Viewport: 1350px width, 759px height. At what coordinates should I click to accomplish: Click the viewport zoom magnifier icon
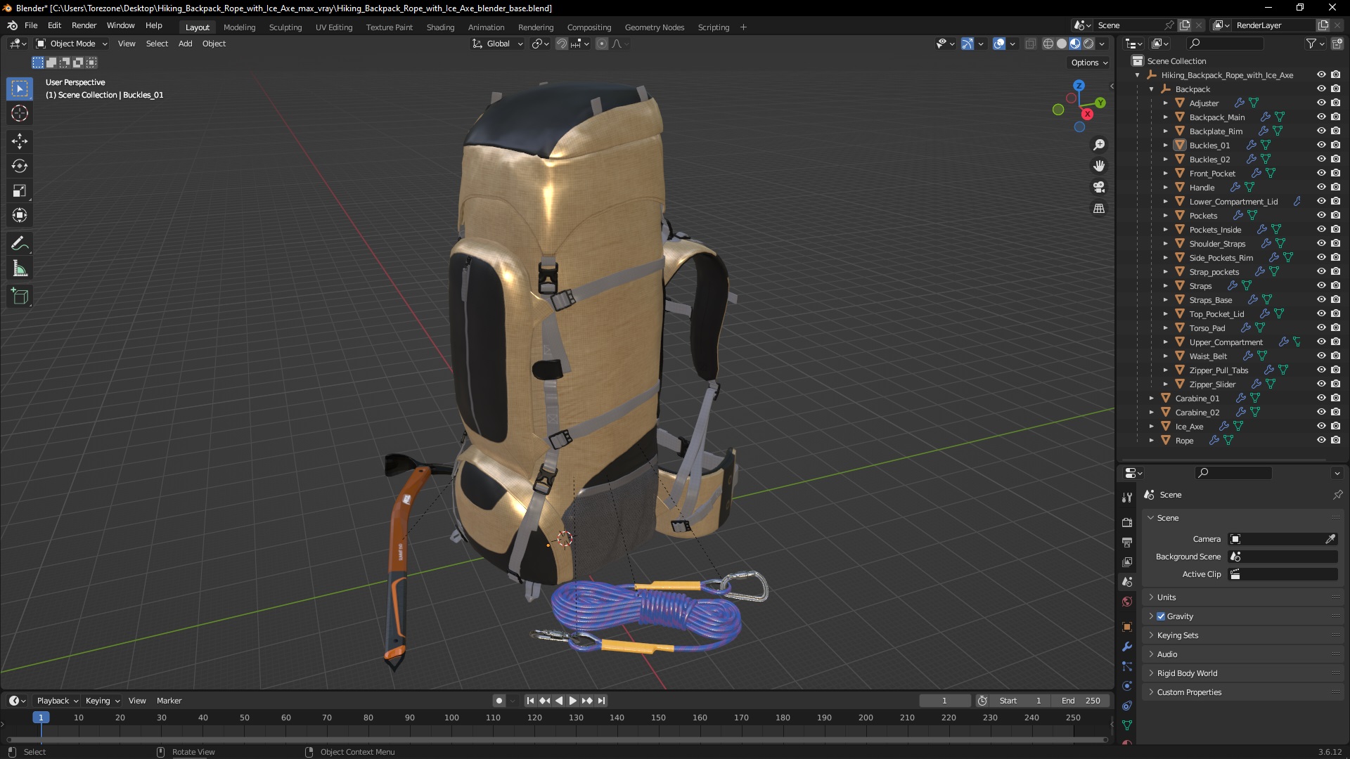click(x=1099, y=145)
